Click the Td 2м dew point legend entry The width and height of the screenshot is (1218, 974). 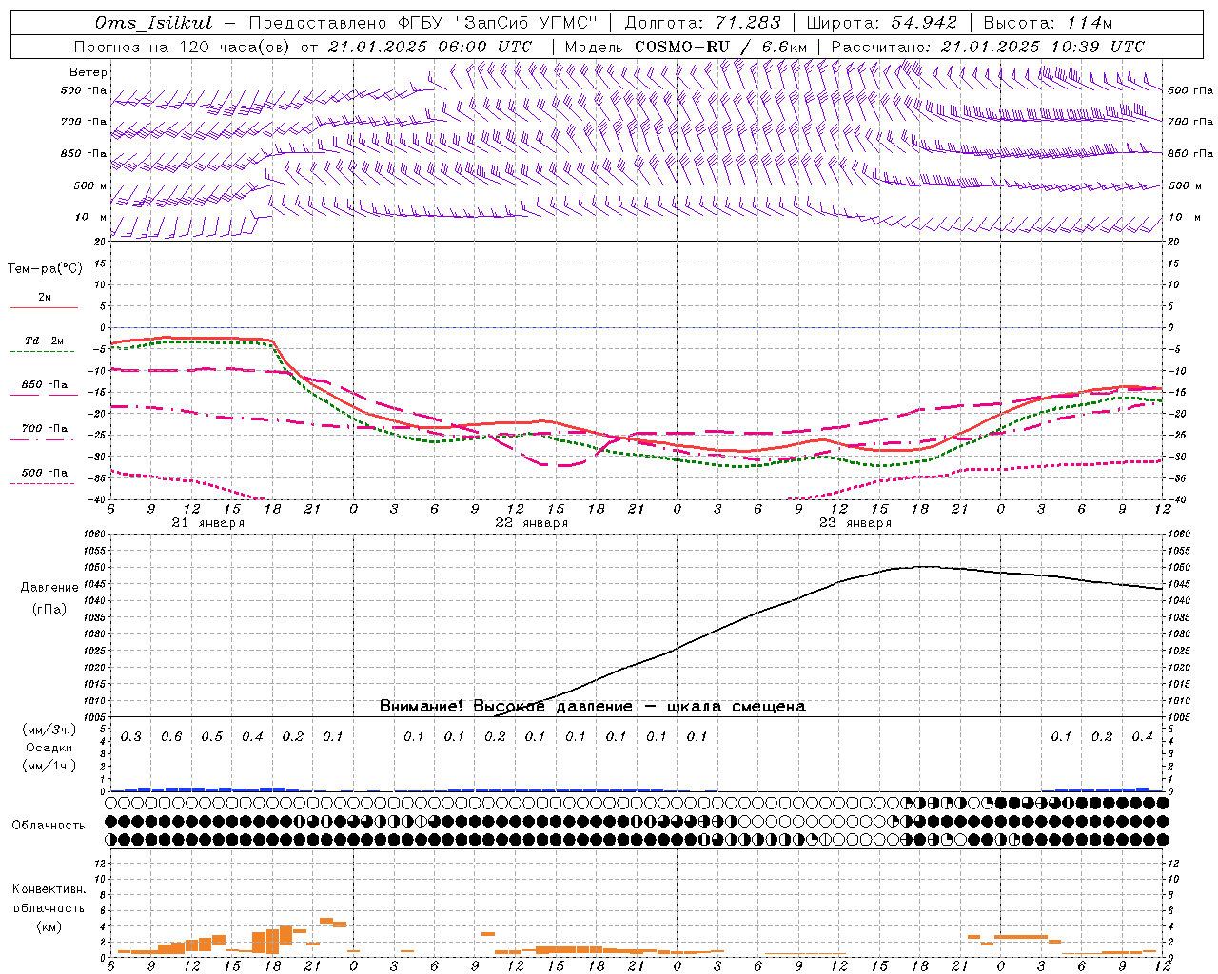point(44,341)
